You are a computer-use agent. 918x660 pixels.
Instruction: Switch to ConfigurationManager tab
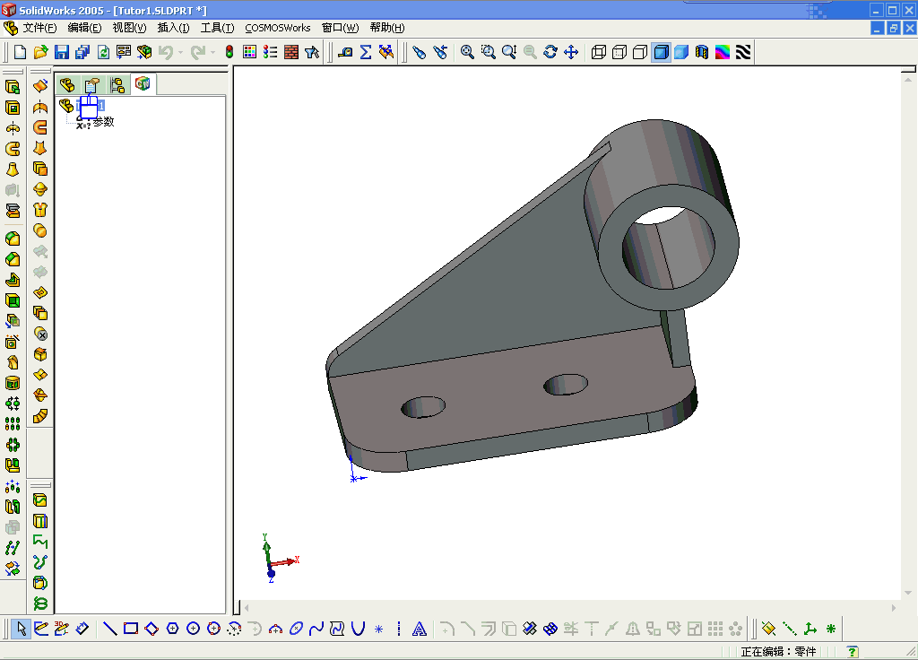click(117, 85)
